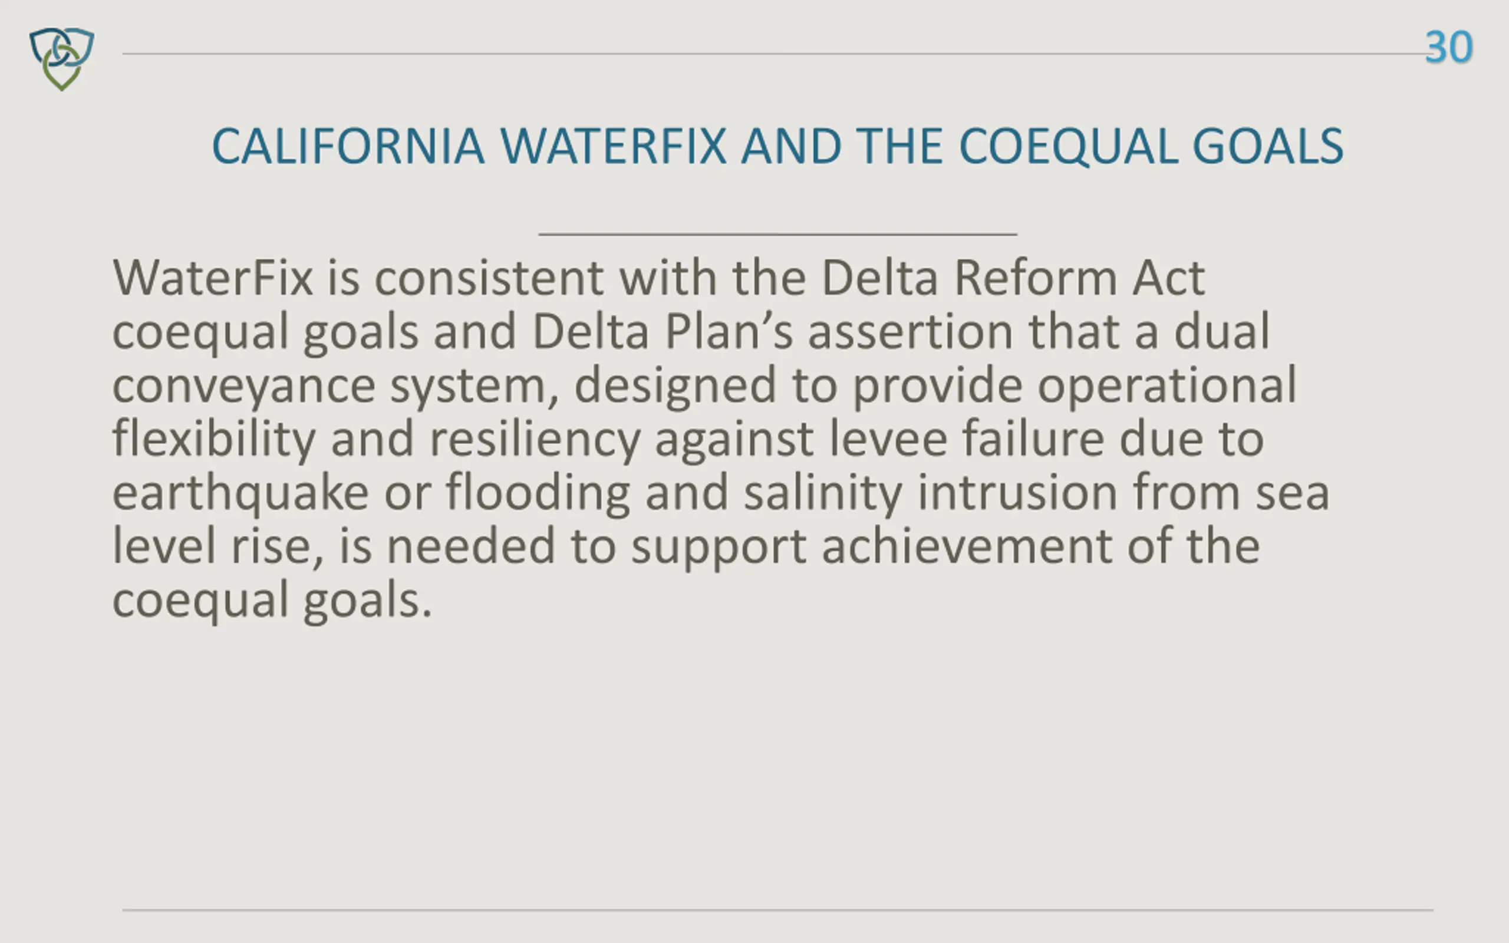The width and height of the screenshot is (1509, 943).
Task: Click the words Delta Plan's in the body text
Action: point(662,331)
